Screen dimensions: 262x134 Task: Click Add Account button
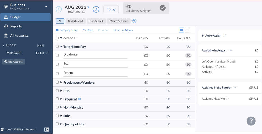13,62
